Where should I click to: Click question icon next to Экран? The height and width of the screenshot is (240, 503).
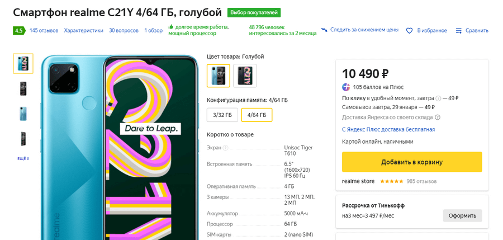coord(226,148)
